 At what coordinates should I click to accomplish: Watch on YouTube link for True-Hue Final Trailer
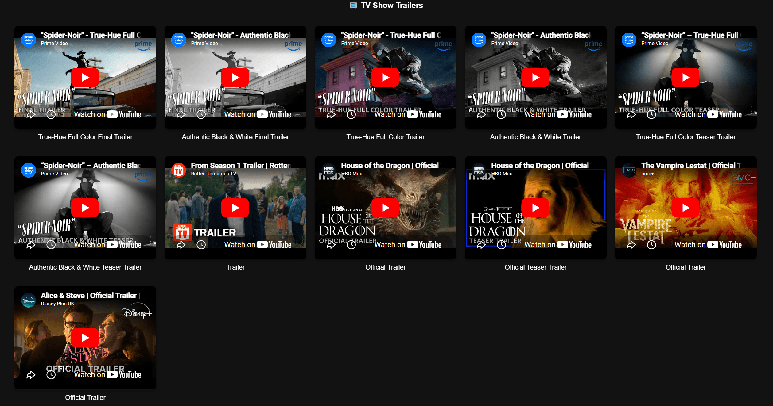pyautogui.click(x=108, y=114)
